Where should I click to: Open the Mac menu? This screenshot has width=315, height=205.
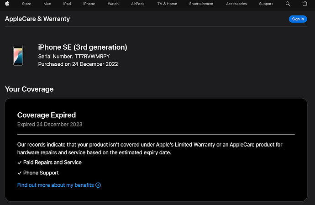click(47, 4)
